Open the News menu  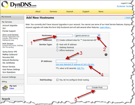point(101,12)
